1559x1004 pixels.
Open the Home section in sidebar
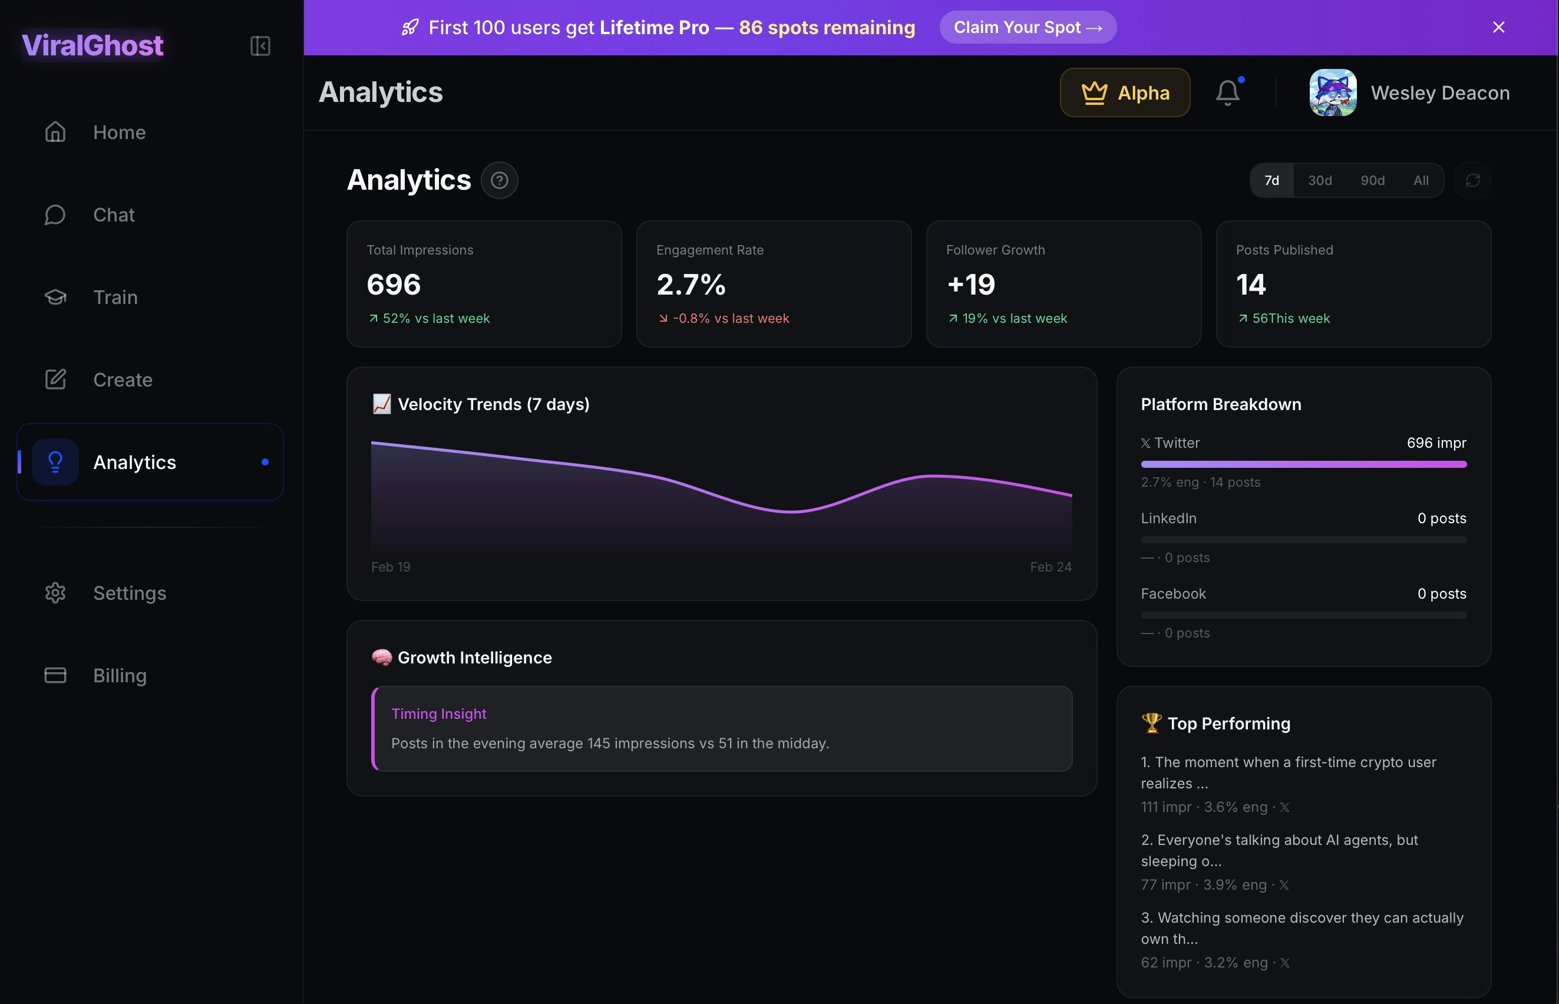coord(120,133)
